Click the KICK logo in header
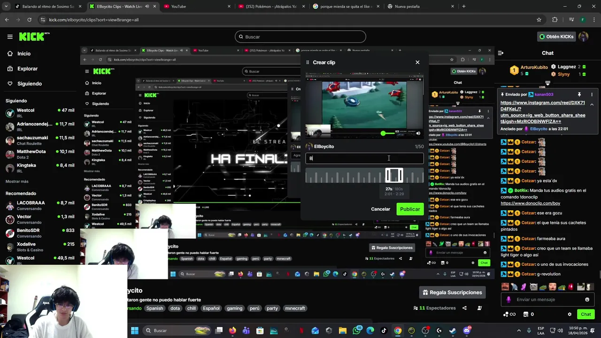This screenshot has height=338, width=601. click(x=34, y=37)
